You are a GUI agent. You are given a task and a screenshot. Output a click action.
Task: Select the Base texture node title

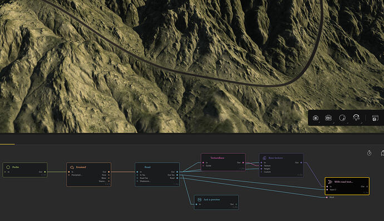point(275,158)
